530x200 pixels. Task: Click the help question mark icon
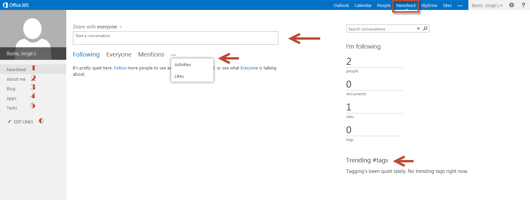[523, 5]
